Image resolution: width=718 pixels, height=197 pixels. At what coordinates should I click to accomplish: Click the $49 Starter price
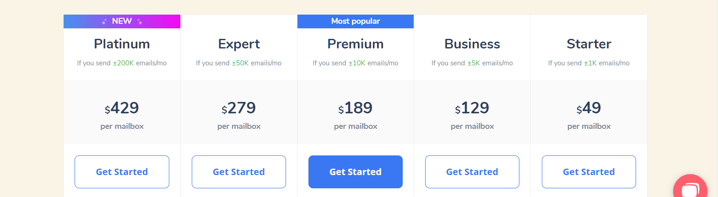[x=589, y=108]
